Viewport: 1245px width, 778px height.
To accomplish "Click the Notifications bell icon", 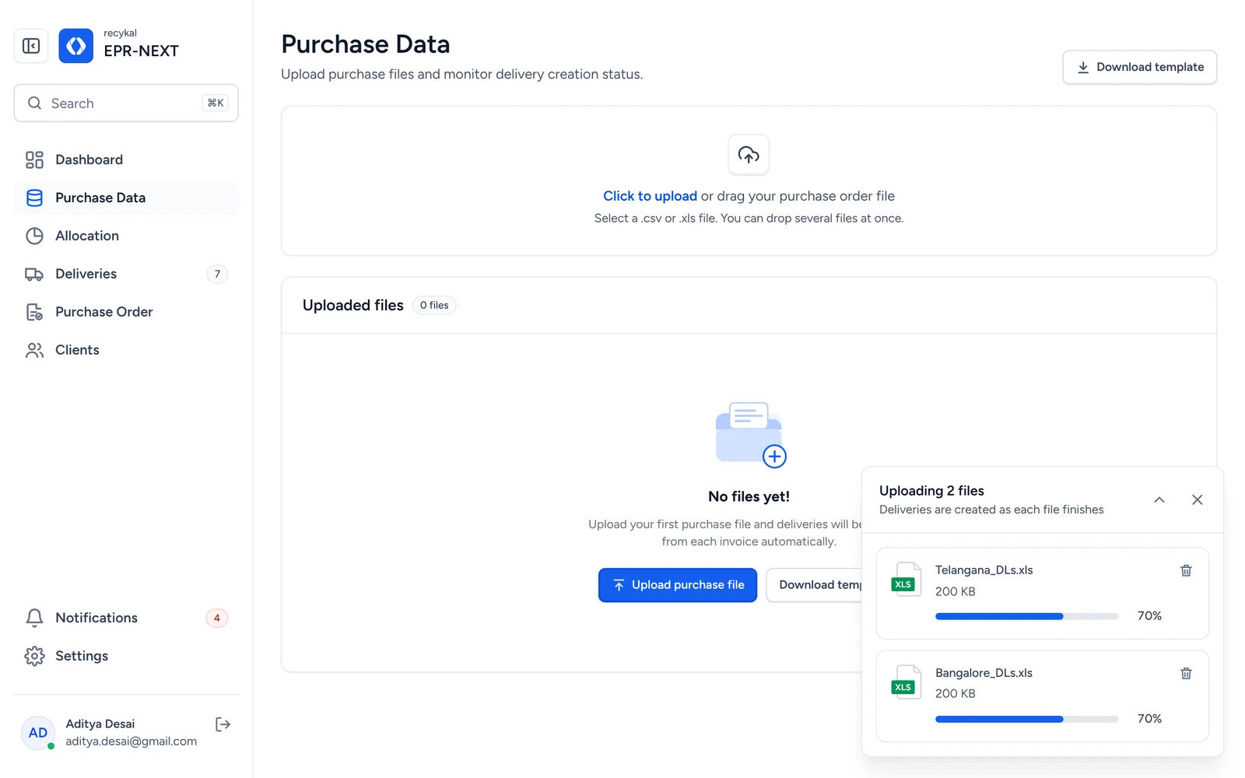I will click(x=34, y=618).
